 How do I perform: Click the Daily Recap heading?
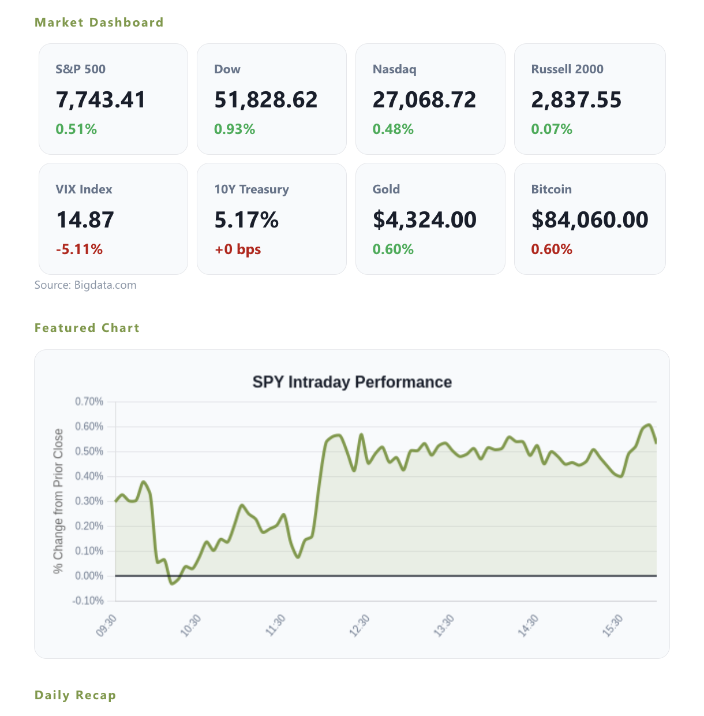[x=75, y=695]
